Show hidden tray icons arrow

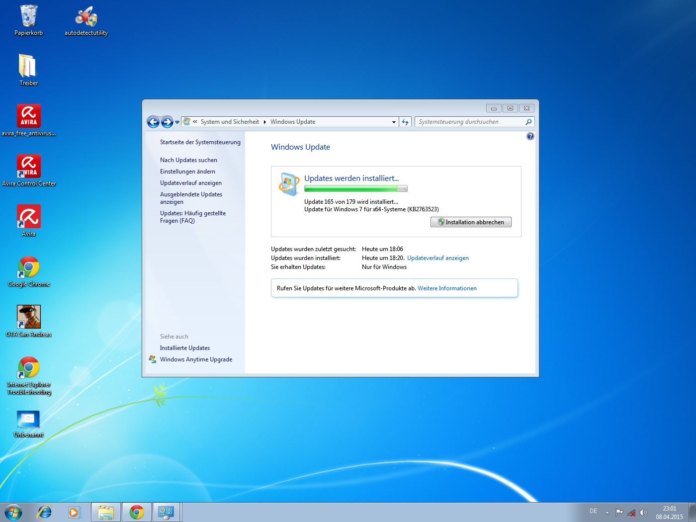tap(607, 513)
